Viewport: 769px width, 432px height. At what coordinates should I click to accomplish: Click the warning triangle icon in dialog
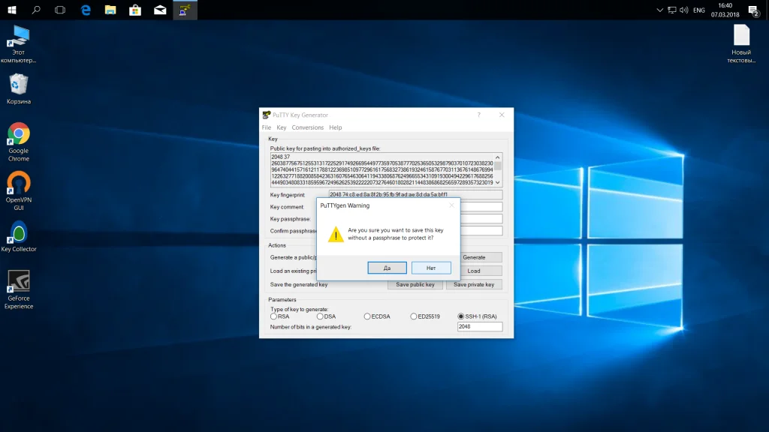(x=336, y=234)
